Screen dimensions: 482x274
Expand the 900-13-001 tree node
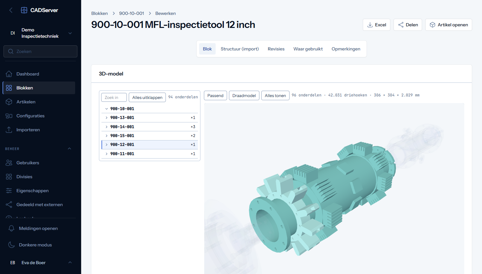point(107,118)
